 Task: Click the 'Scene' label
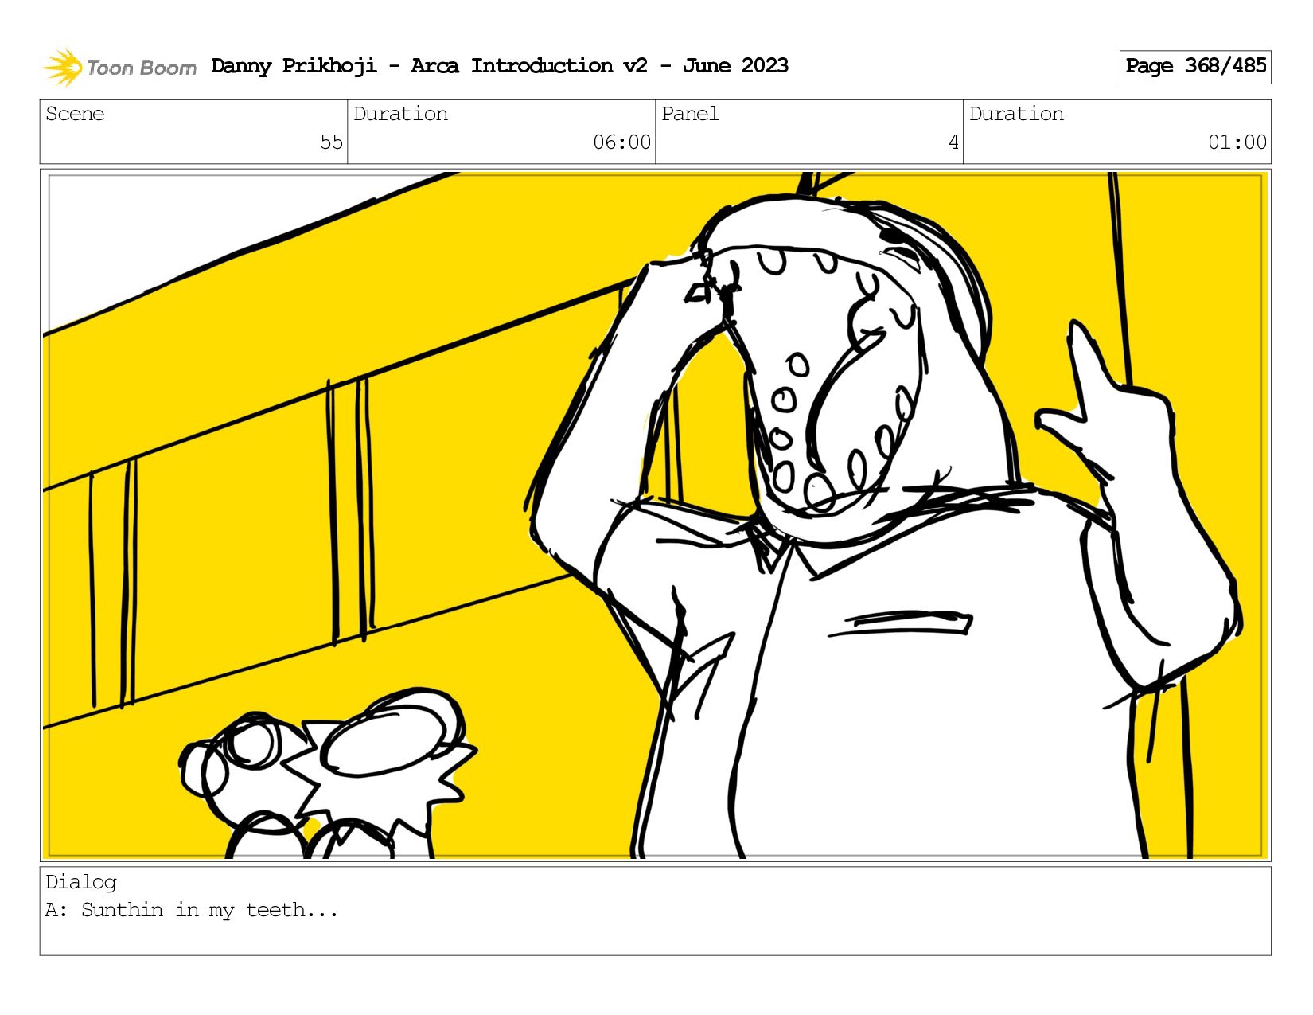75,114
